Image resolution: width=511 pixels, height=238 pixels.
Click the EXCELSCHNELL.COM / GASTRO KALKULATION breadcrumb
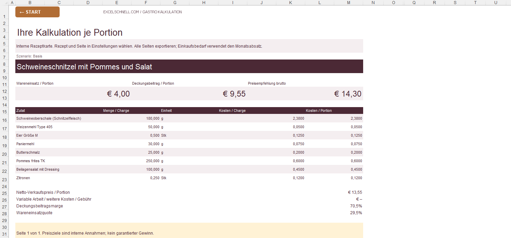tap(142, 12)
